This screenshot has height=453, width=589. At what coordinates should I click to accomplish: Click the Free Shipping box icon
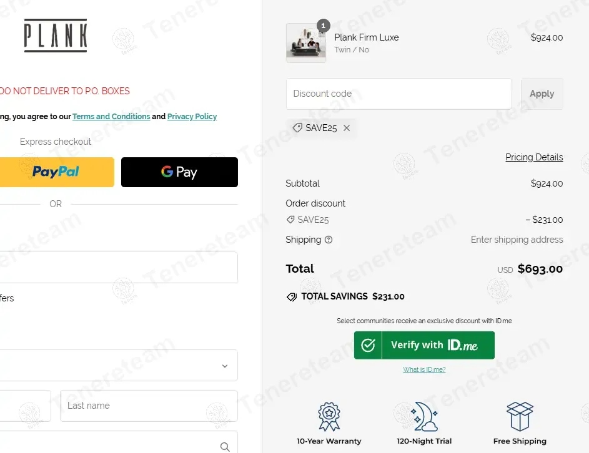click(520, 417)
